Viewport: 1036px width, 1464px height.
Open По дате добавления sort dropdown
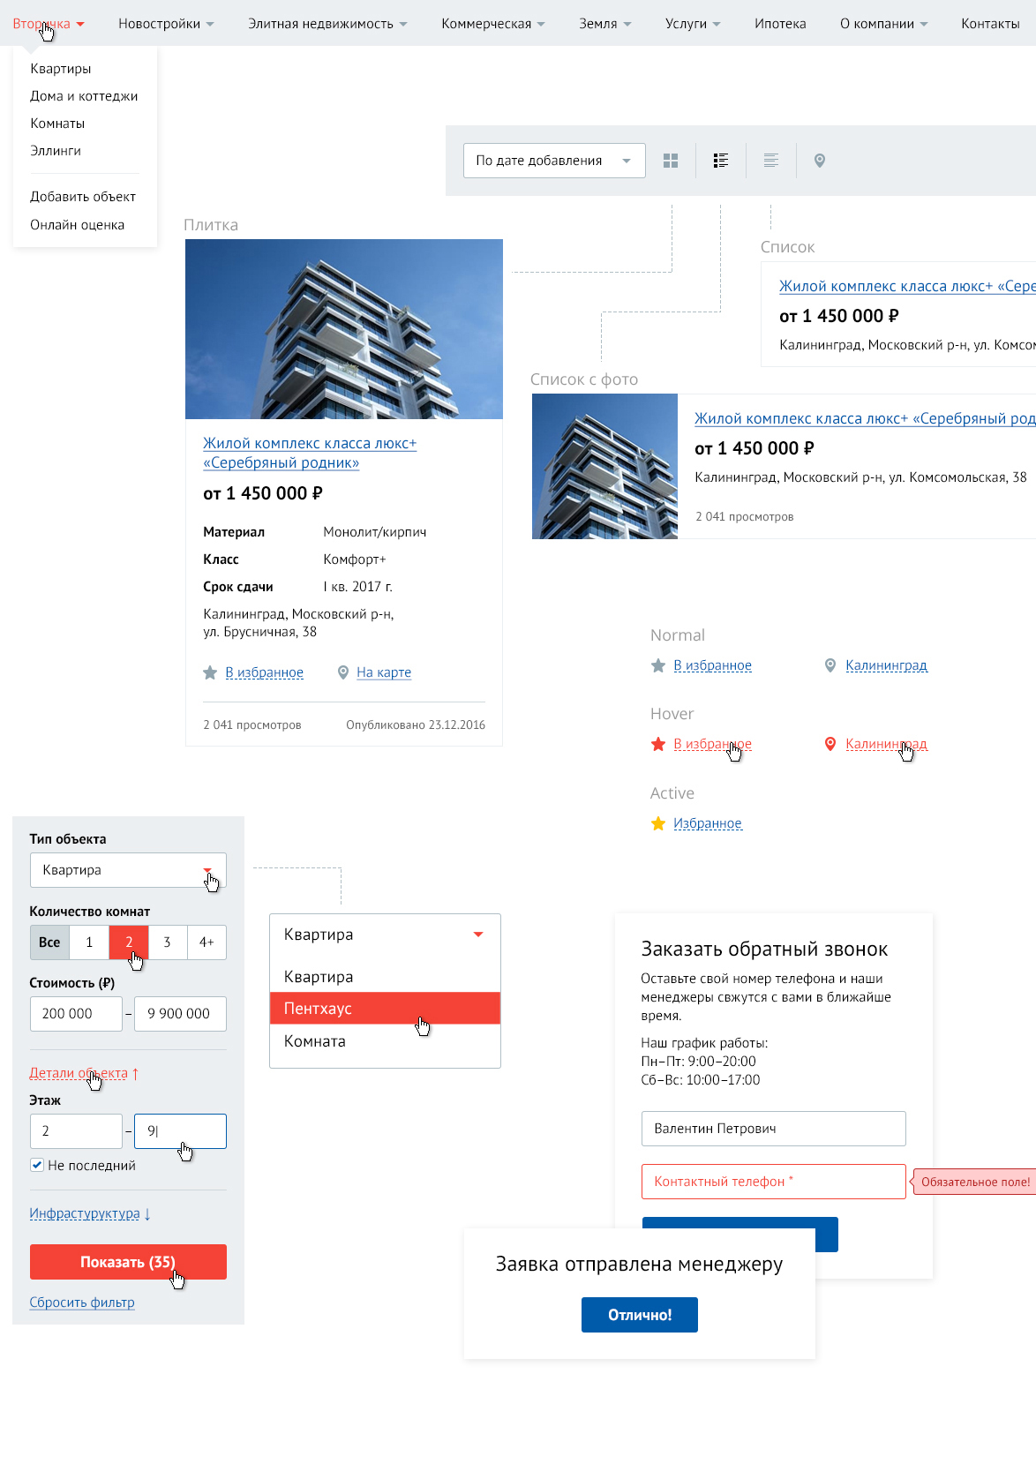[554, 161]
